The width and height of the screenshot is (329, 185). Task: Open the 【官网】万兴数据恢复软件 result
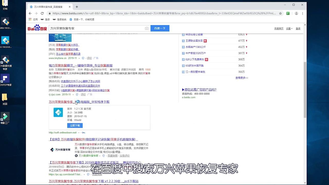point(93,140)
